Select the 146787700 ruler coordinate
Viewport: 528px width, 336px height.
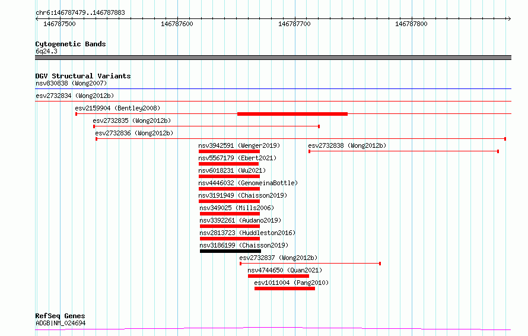click(x=294, y=24)
